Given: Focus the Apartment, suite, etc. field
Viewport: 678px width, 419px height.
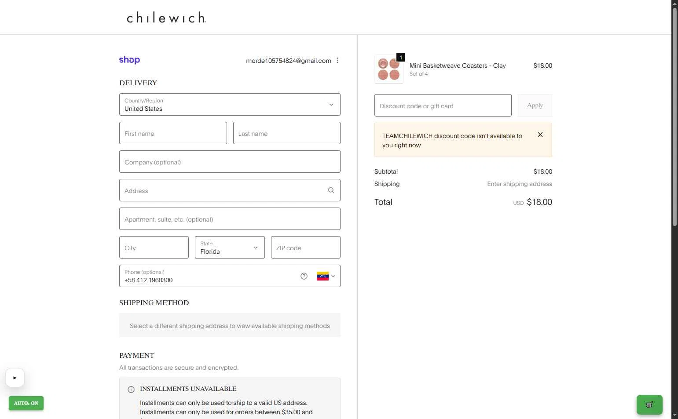Looking at the screenshot, I should pyautogui.click(x=230, y=219).
